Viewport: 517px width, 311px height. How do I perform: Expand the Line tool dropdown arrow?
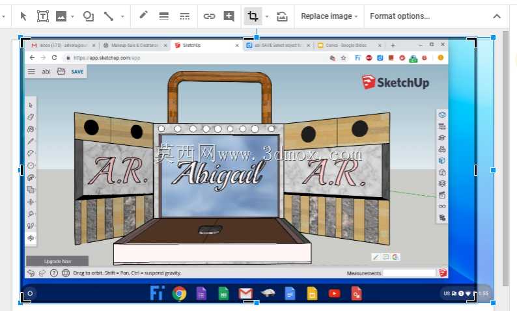pyautogui.click(x=122, y=16)
